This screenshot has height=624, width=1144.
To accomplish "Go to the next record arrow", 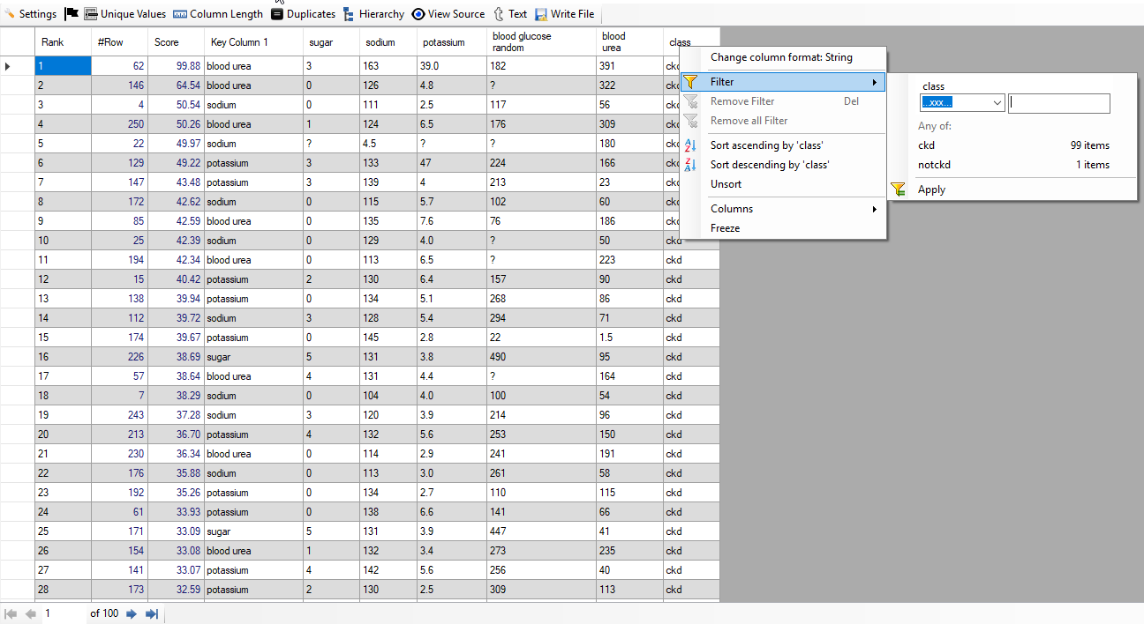I will pos(132,613).
